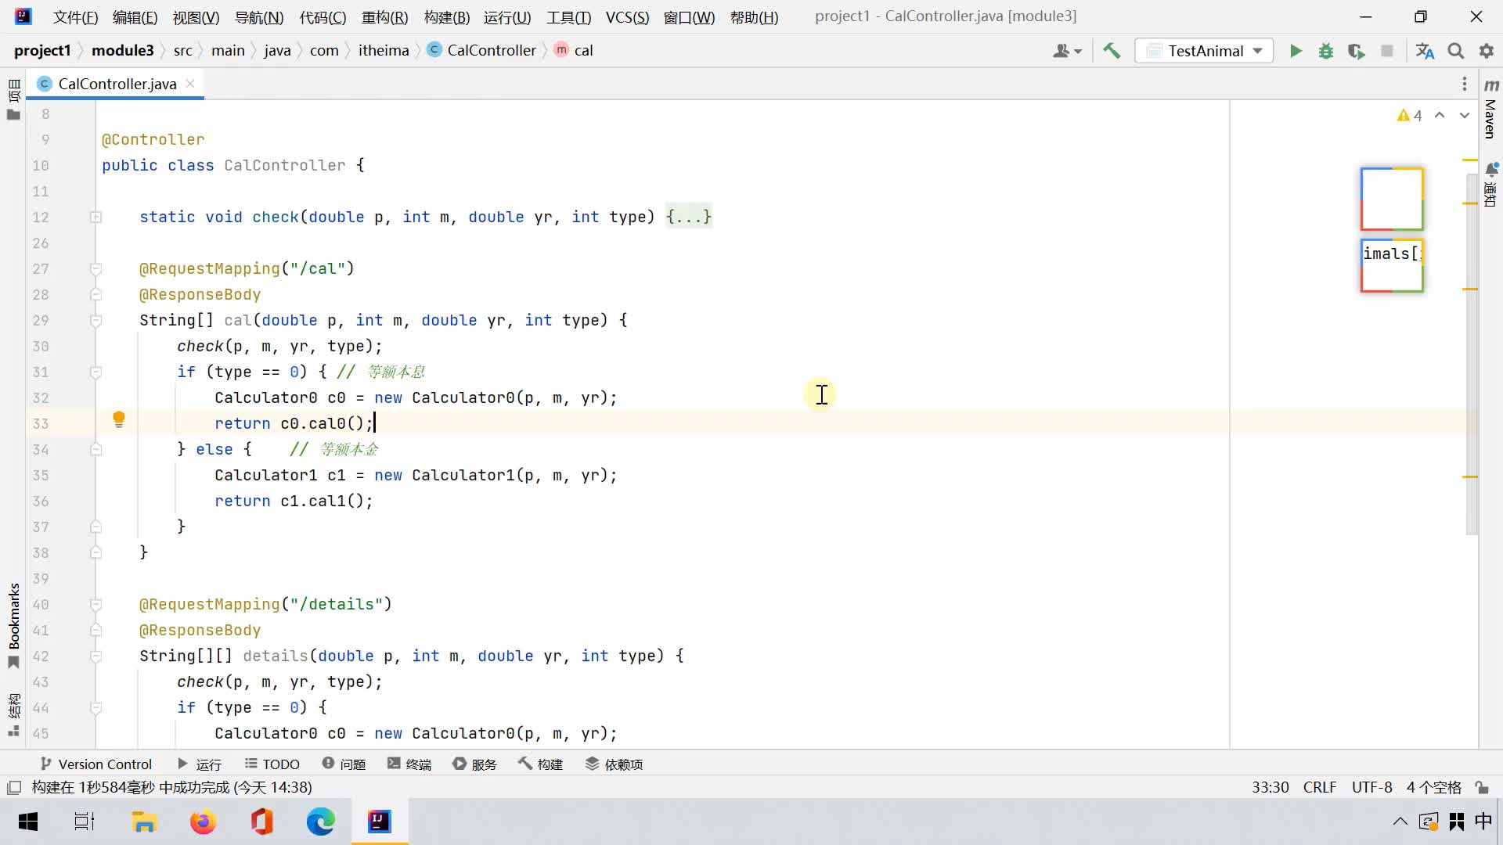Viewport: 1503px width, 845px height.
Task: Click 4 个空格 indent setting
Action: point(1433,787)
